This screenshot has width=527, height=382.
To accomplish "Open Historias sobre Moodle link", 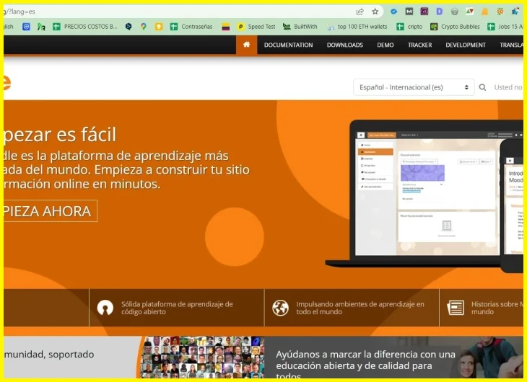I will tap(497, 308).
